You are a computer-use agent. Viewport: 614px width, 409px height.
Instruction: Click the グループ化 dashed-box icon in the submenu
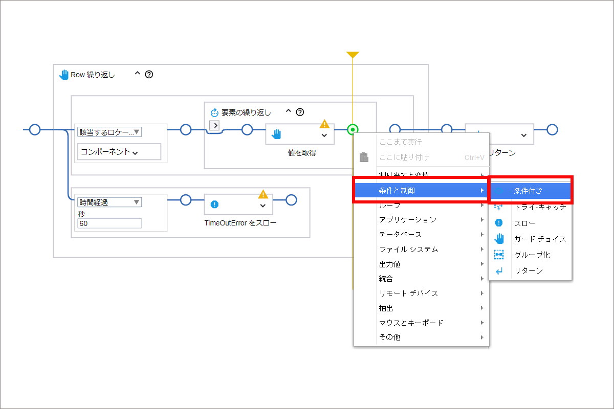(499, 255)
